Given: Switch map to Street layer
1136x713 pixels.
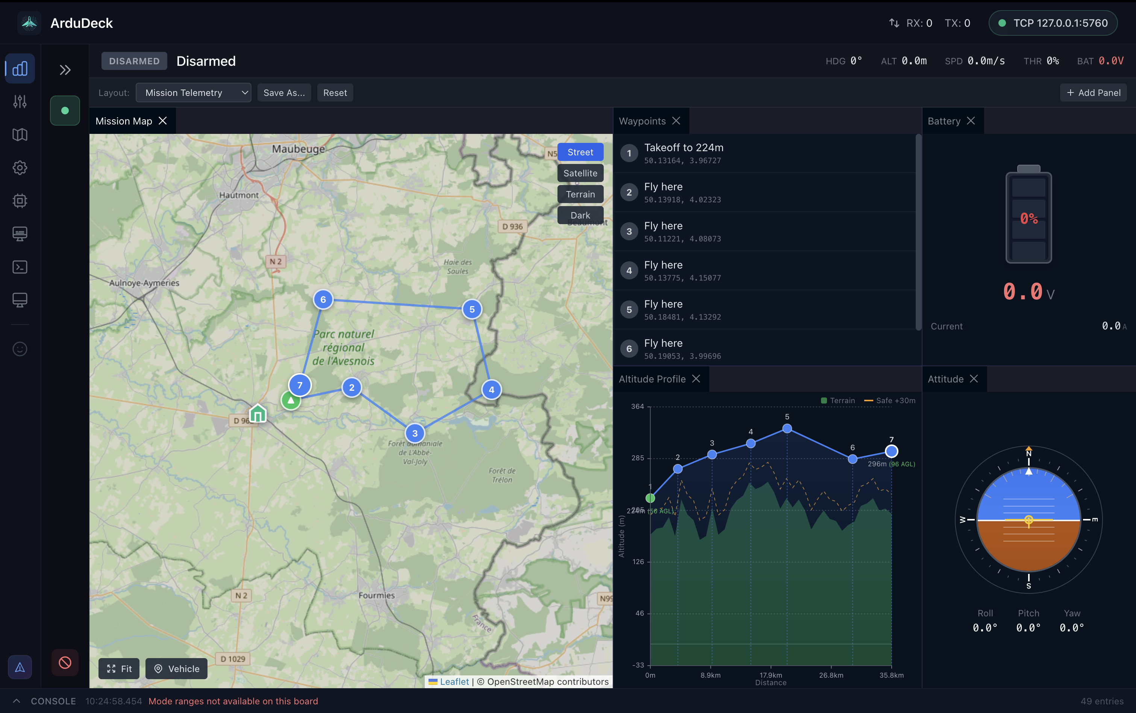Looking at the screenshot, I should coord(580,152).
